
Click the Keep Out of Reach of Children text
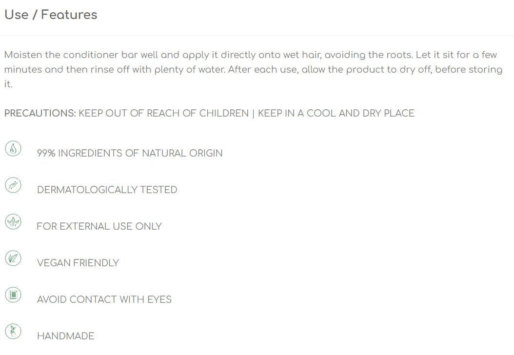pos(163,113)
